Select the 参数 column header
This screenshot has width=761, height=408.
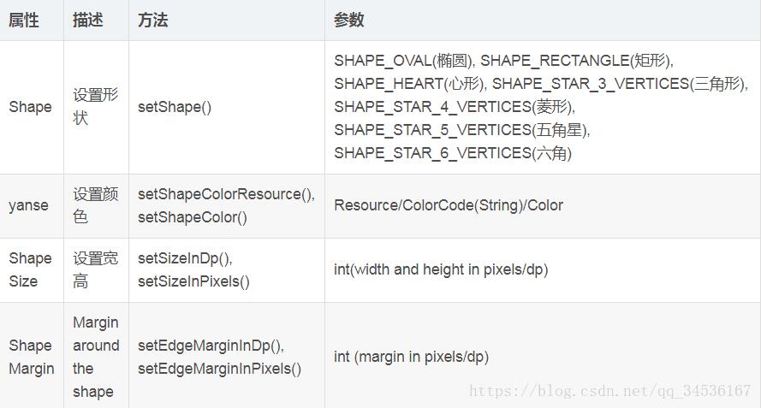[349, 21]
